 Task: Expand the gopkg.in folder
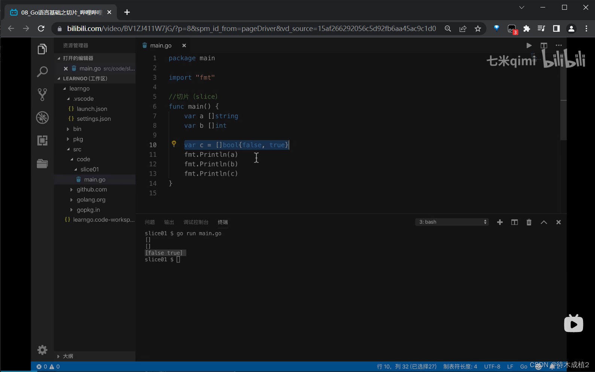71,210
